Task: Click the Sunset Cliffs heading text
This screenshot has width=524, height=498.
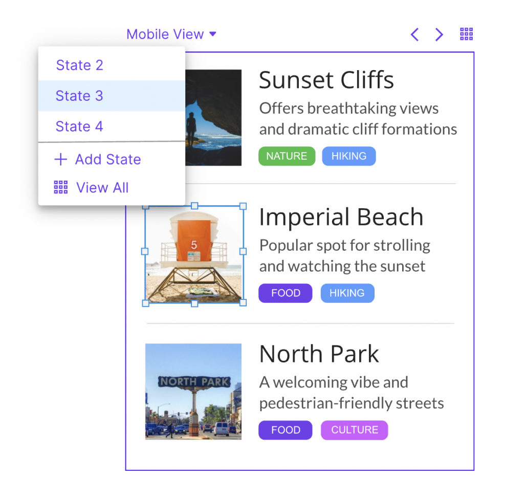Action: 326,80
